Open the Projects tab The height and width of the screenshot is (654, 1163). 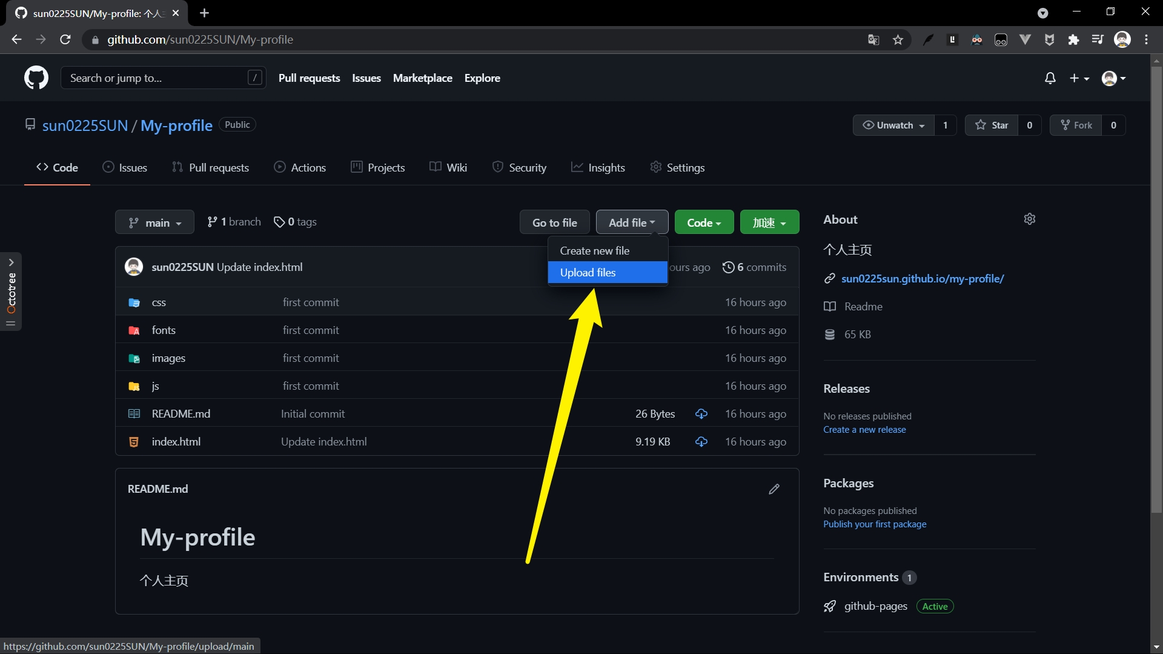pyautogui.click(x=378, y=167)
